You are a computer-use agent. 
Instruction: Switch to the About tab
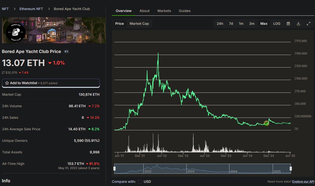click(144, 11)
